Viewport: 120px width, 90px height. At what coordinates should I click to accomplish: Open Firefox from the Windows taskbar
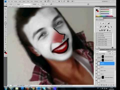point(28,88)
